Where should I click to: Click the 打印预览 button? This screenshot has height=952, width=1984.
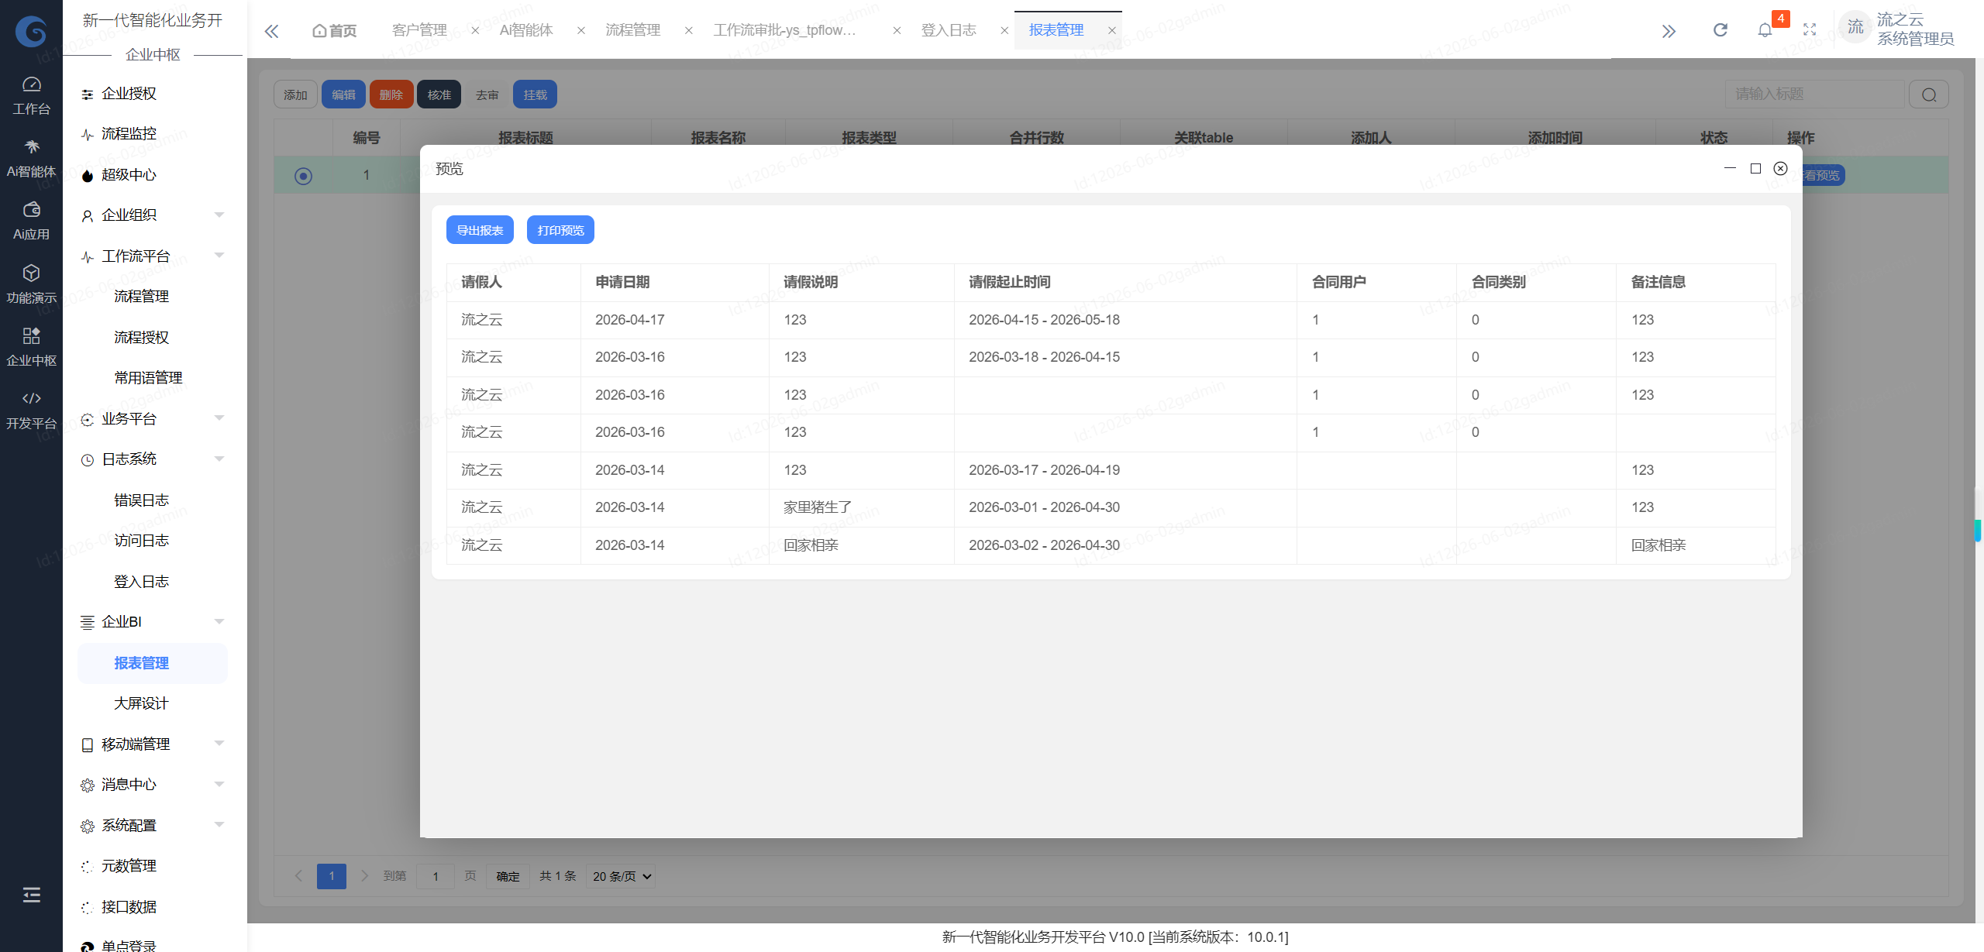pos(560,230)
